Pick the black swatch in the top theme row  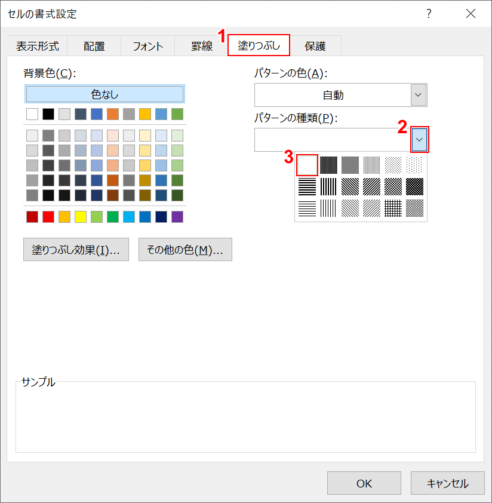click(x=48, y=114)
